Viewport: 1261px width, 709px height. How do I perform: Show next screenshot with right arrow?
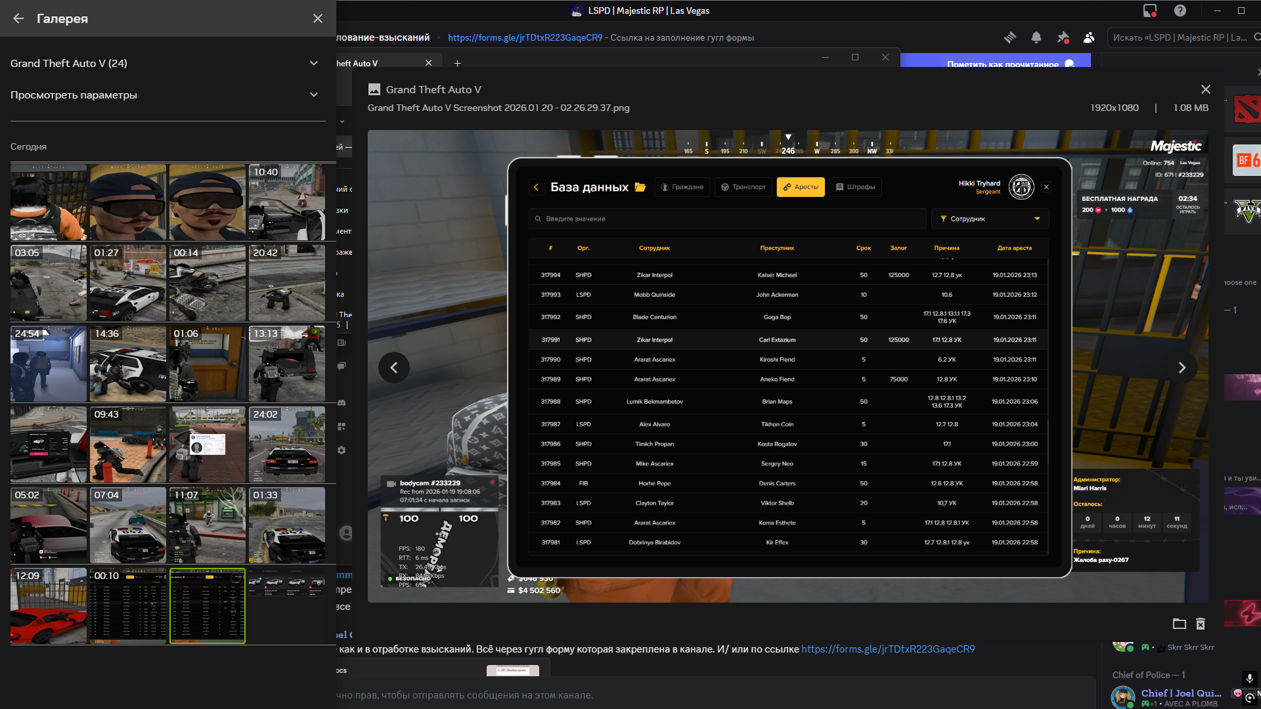coord(1182,368)
